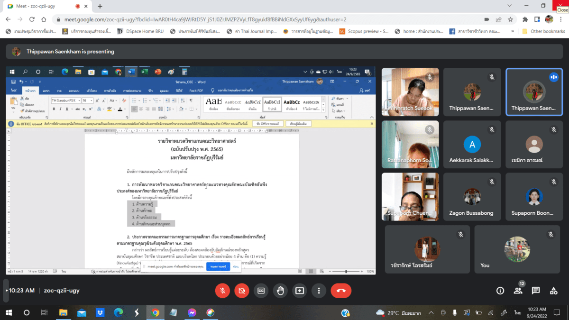Show the participants people panel
Image resolution: width=569 pixels, height=320 pixels.
(x=518, y=291)
